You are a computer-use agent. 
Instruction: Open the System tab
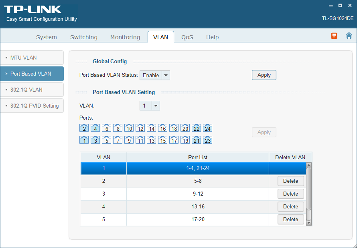pyautogui.click(x=47, y=37)
